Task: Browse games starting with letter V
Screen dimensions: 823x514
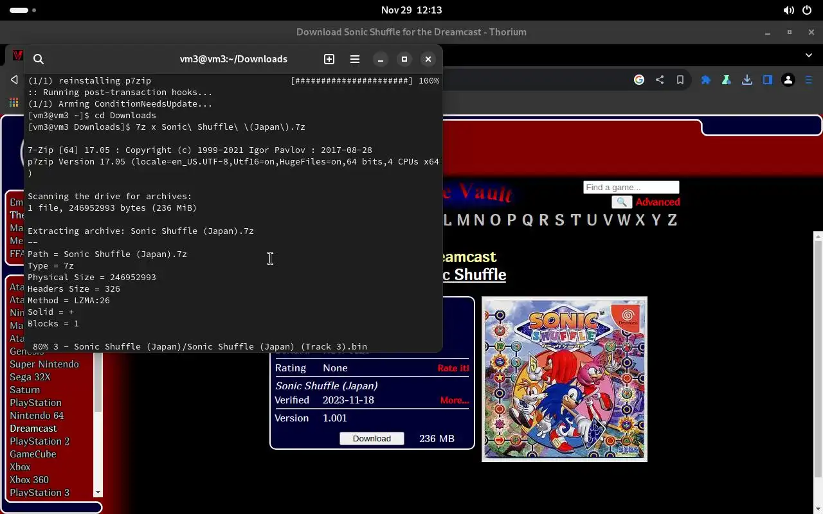Action: click(607, 220)
